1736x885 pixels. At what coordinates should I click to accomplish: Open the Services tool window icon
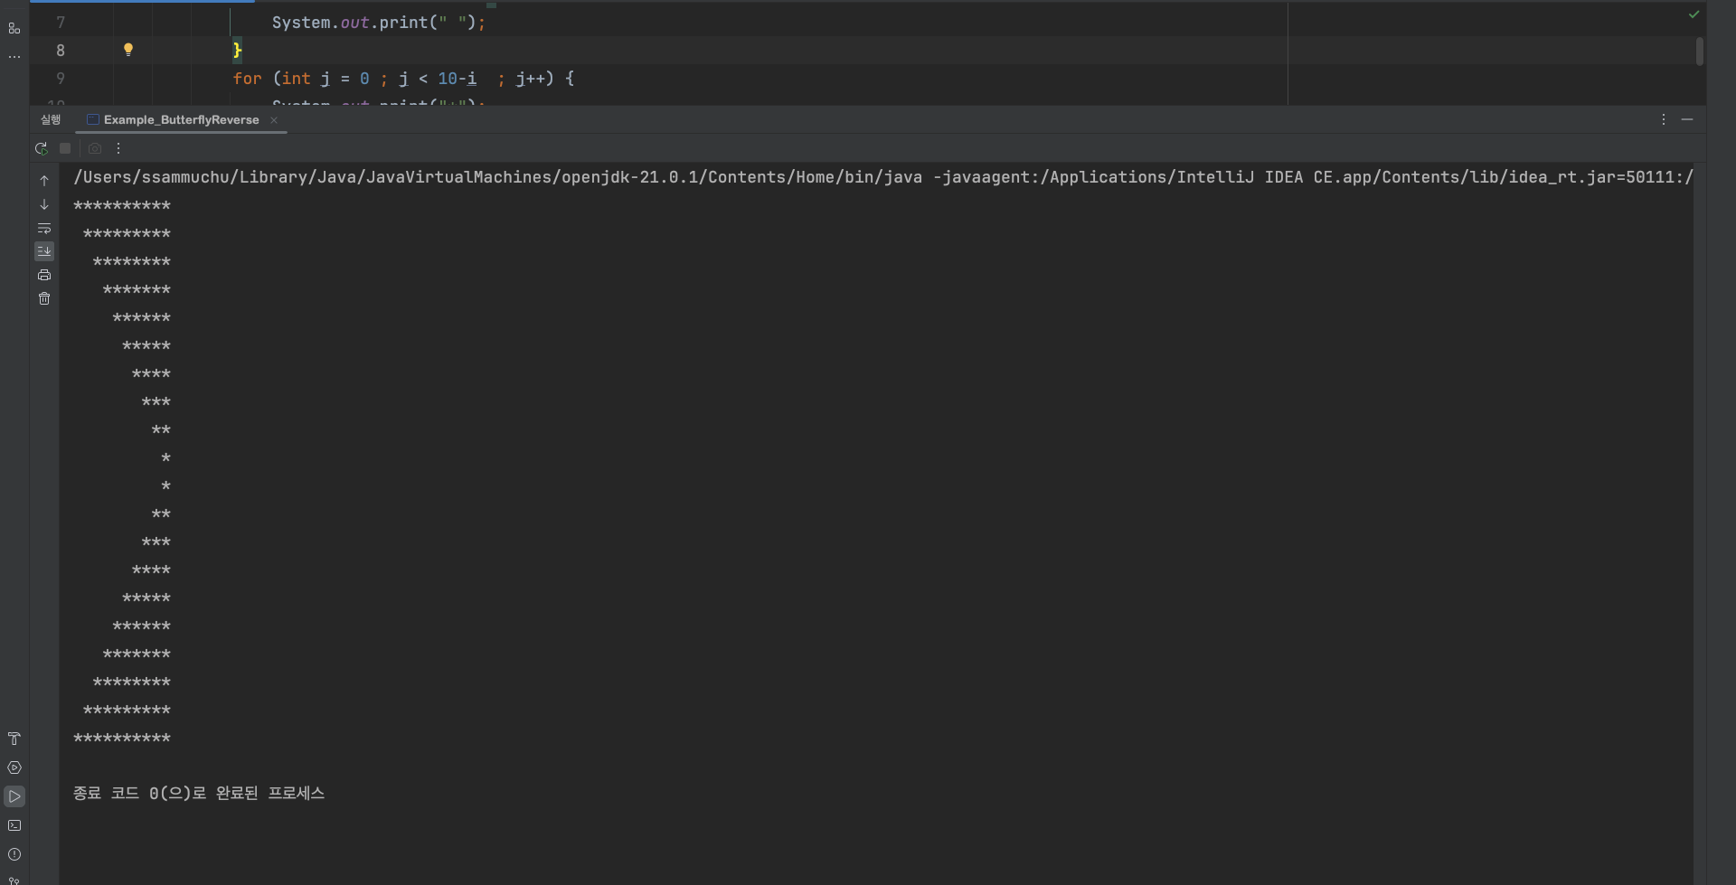14,767
